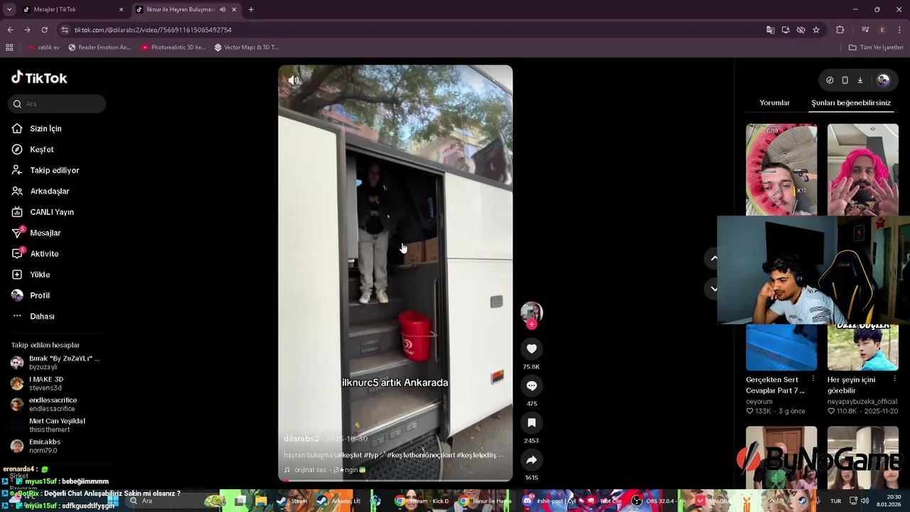Go back in browser history
910x512 pixels.
point(10,30)
